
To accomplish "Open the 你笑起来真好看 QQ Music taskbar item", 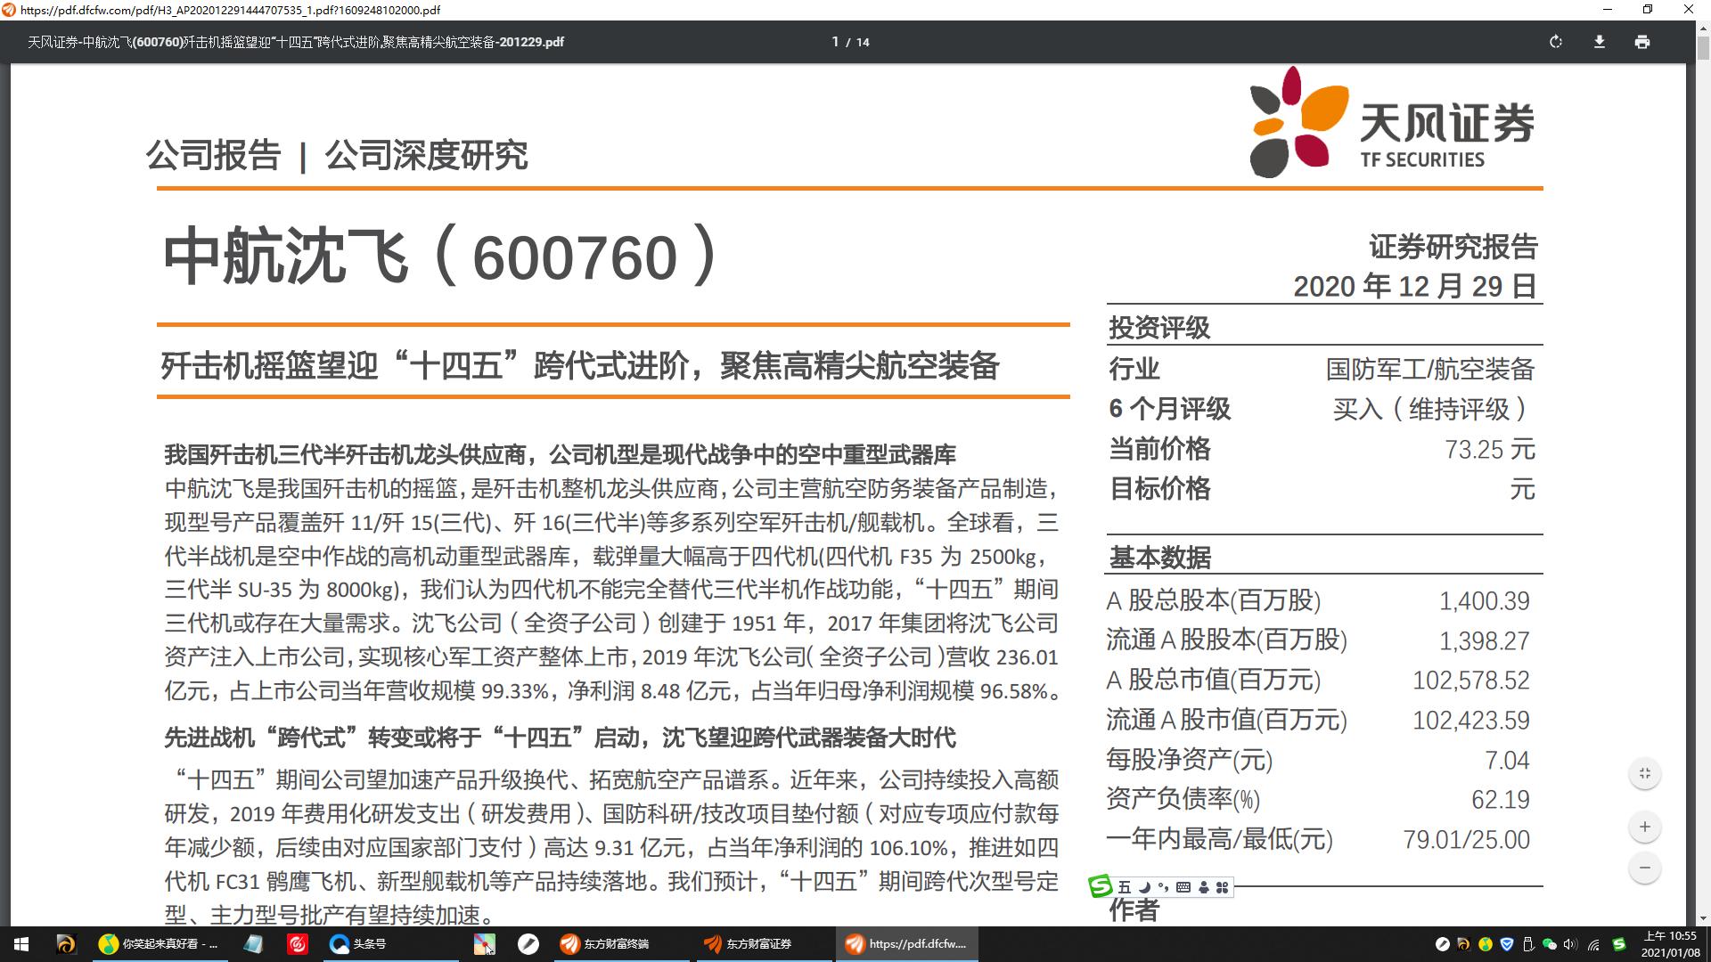I will [160, 944].
